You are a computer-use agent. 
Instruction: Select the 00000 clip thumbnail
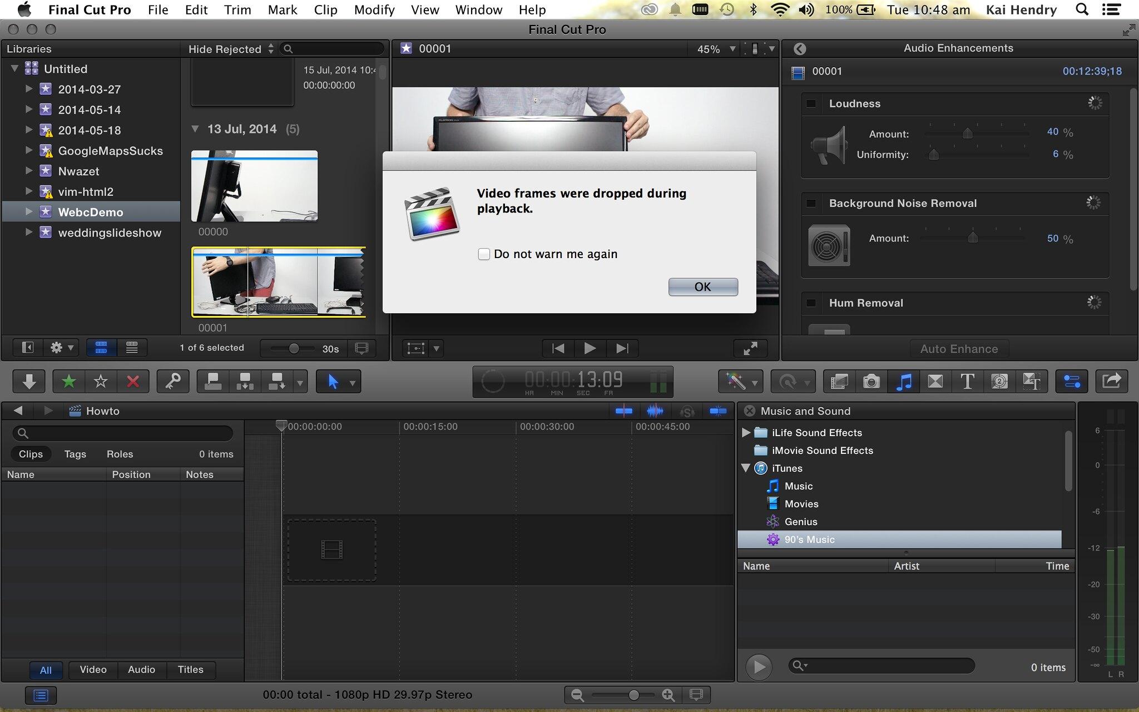254,186
